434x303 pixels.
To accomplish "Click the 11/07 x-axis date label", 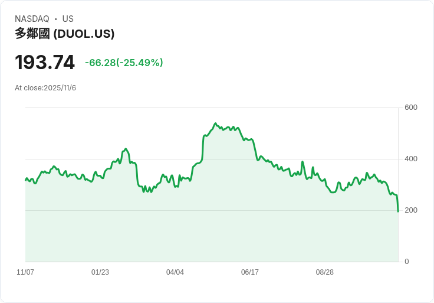I will click(25, 272).
